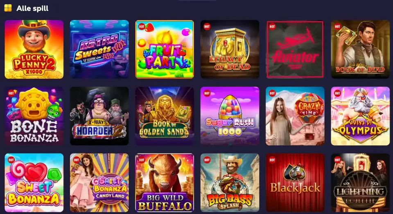Open the X-Ways Hoarder 2 tile
This screenshot has width=393, height=214.
(x=99, y=116)
